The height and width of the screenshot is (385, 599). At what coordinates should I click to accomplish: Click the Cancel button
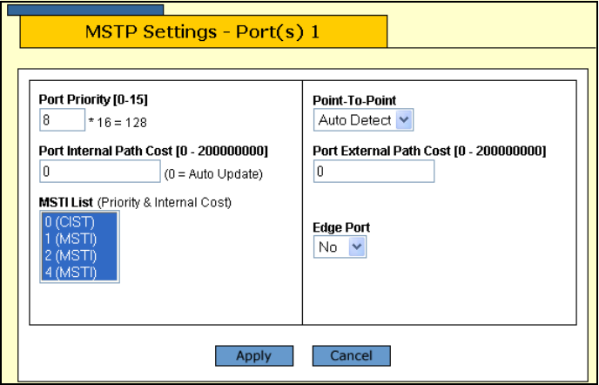[352, 355]
